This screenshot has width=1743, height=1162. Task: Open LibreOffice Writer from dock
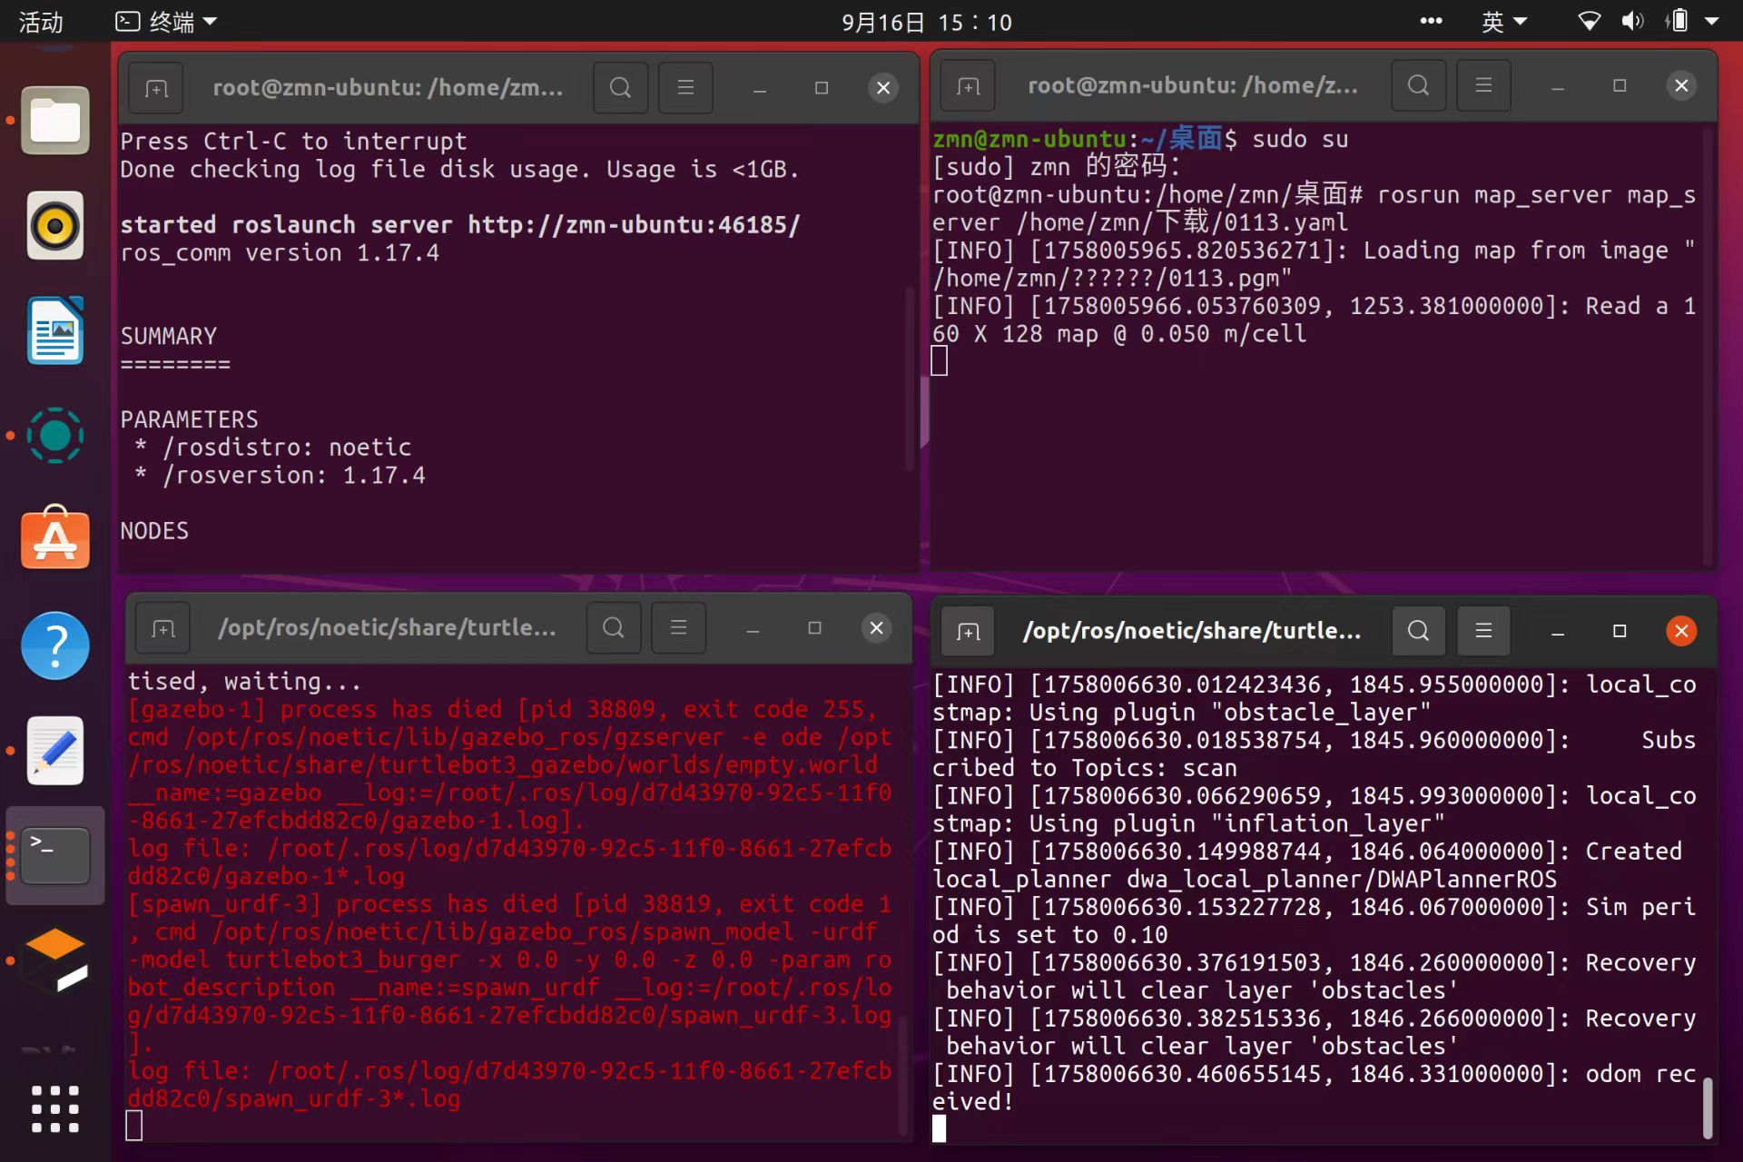(55, 330)
